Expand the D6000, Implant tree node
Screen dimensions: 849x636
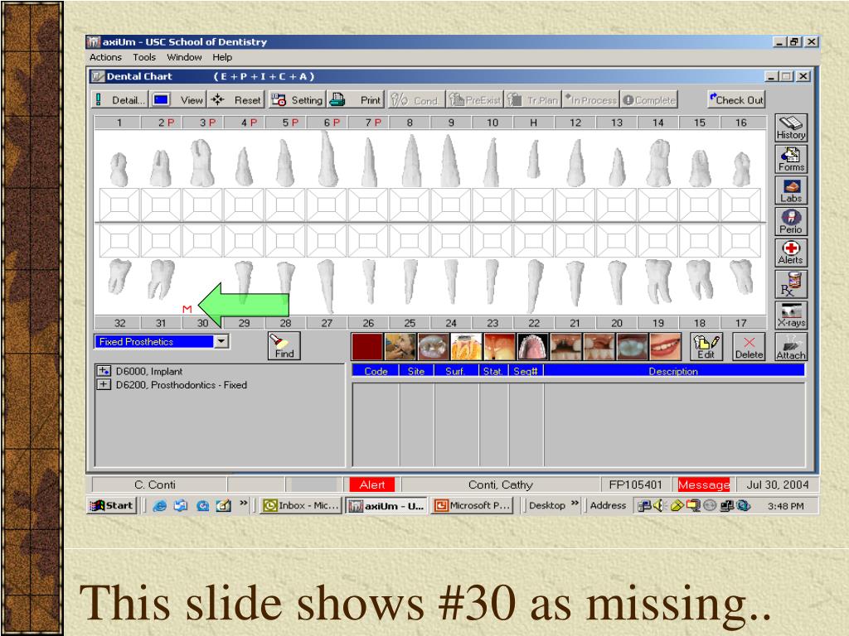click(104, 371)
